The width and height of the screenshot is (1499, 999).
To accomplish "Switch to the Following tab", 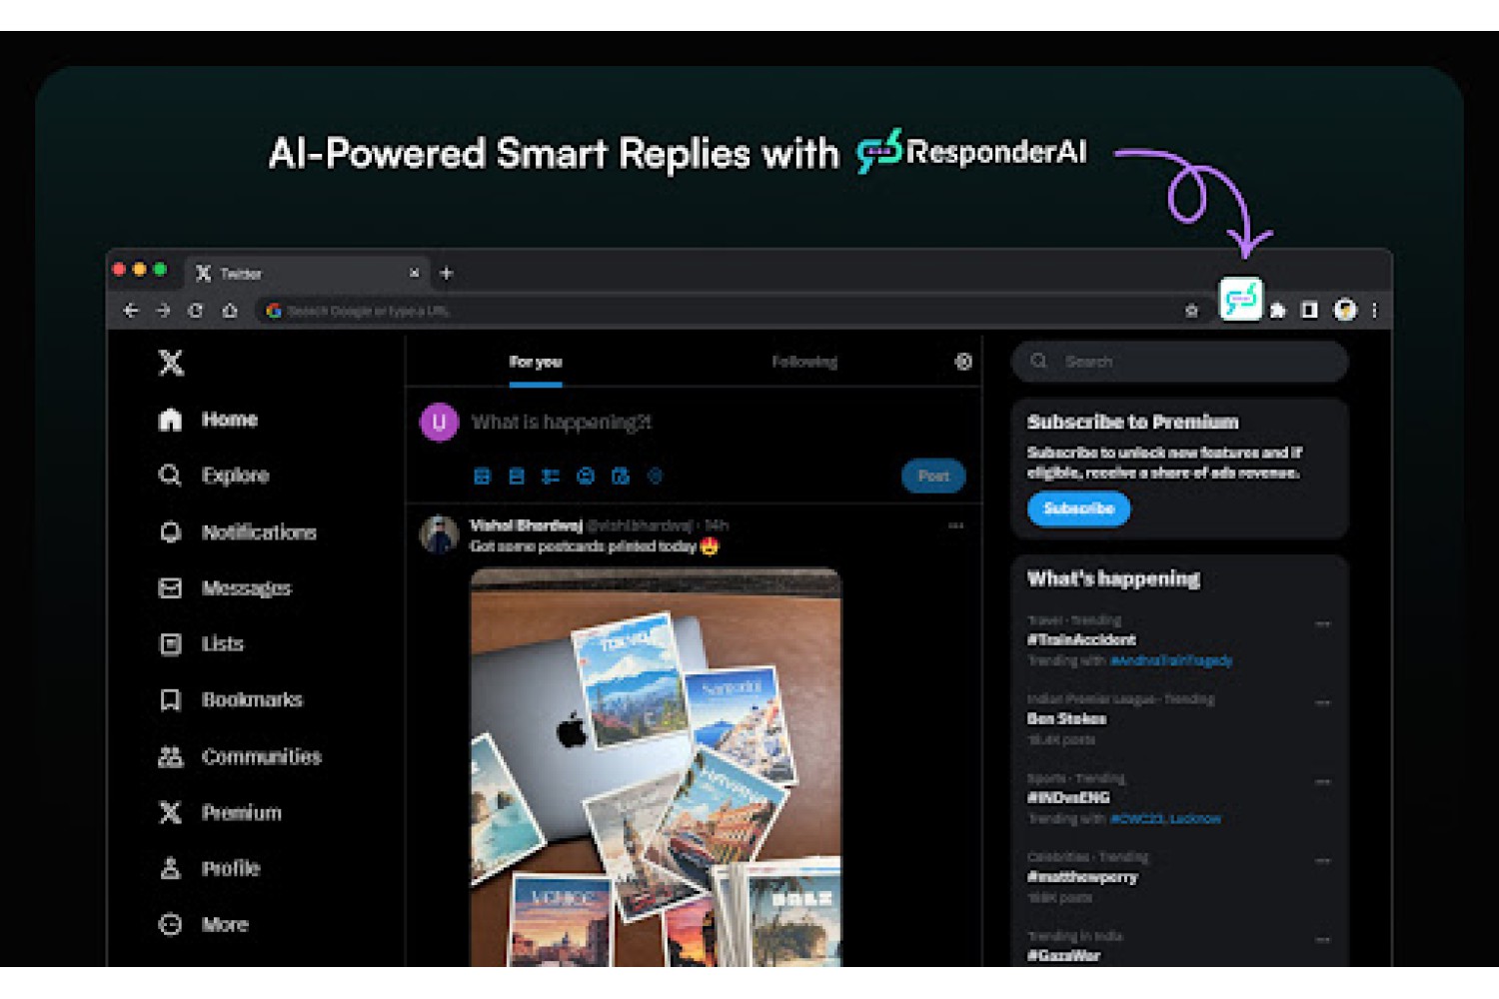I will 804,362.
